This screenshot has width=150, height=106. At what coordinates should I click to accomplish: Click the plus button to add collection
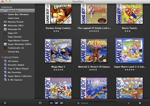coord(5,103)
